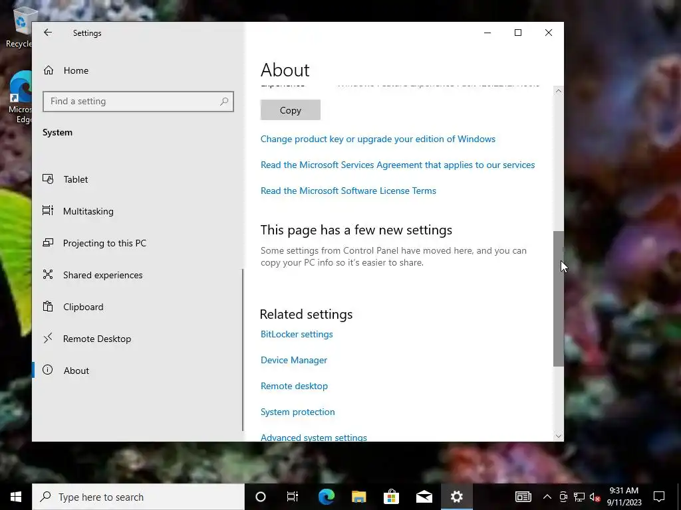Click the Remote Desktop icon in sidebar
This screenshot has width=681, height=510.
48,338
